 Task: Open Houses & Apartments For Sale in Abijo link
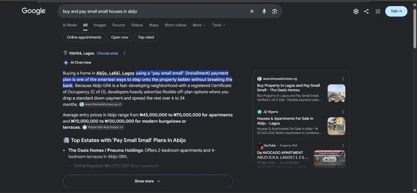(x=285, y=121)
